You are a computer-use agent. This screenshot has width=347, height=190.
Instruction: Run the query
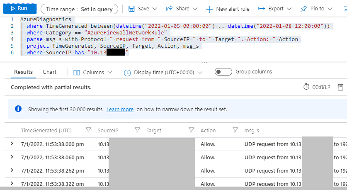[x=19, y=8]
